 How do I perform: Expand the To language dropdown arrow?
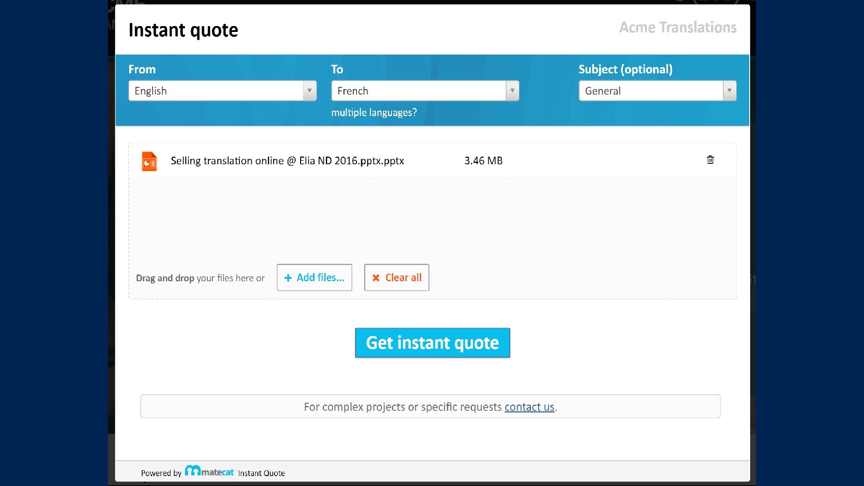[512, 90]
